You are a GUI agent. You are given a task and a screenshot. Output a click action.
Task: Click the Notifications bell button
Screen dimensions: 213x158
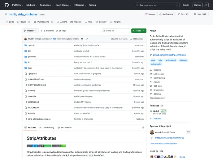click(166, 14)
